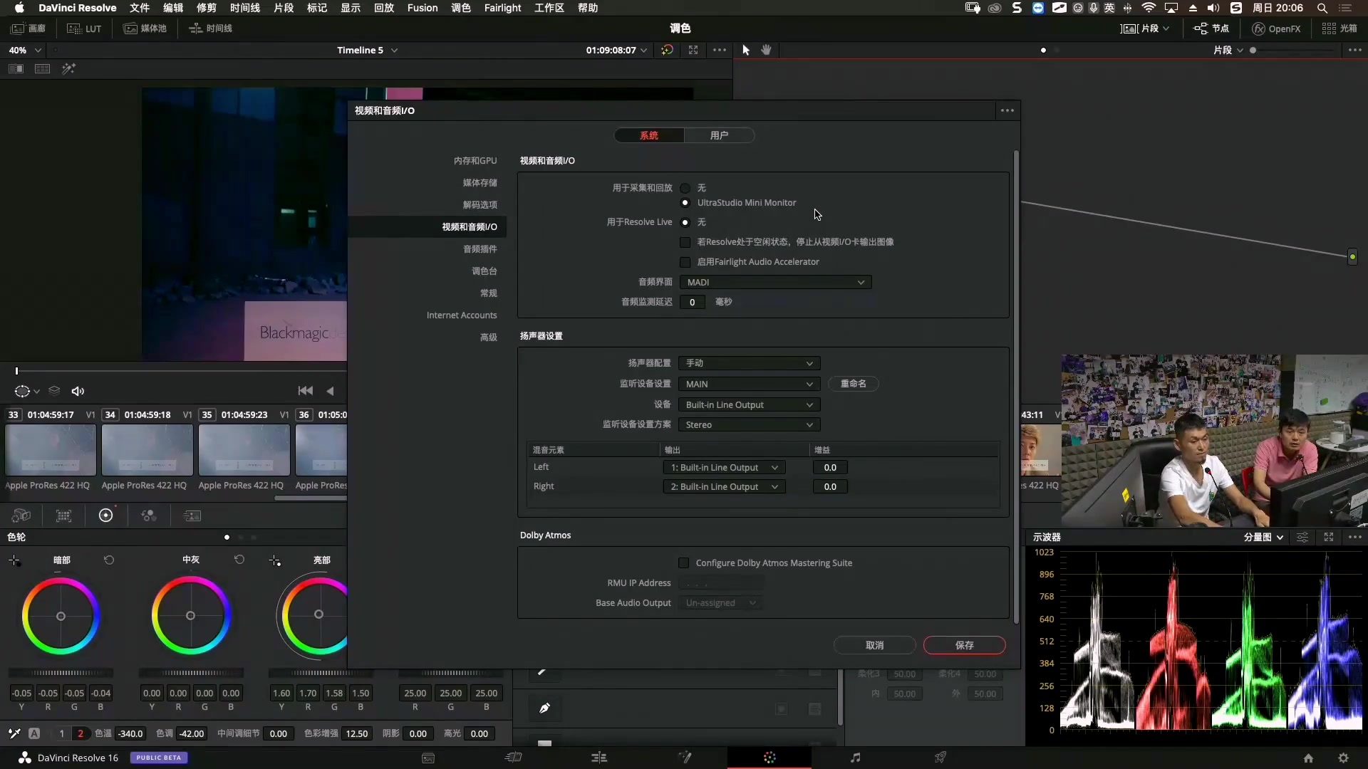This screenshot has height=769, width=1368.
Task: Select 内存和GPU in preferences sidebar
Action: pos(475,161)
